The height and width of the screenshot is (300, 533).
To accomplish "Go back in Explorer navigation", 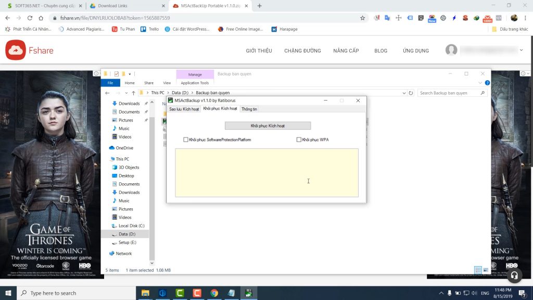I will 107,93.
